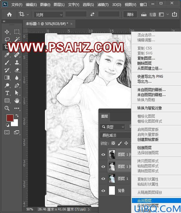The height and width of the screenshot is (213, 181).
Task: Swap foreground and background colors
Action: tap(17, 116)
